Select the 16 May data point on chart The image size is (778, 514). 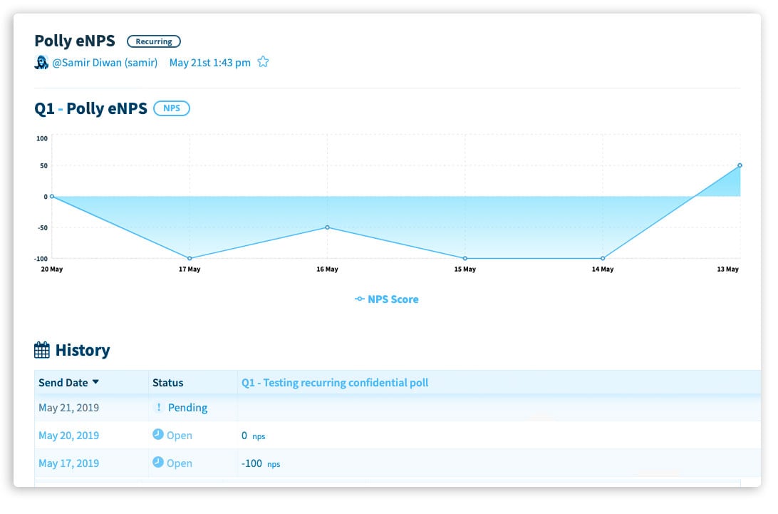coord(328,227)
